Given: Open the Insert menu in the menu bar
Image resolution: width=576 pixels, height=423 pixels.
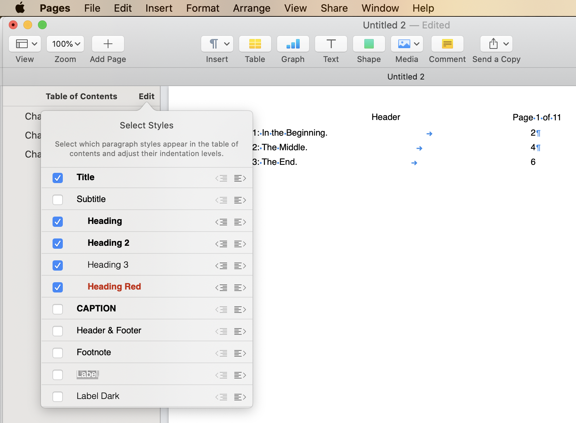Looking at the screenshot, I should coord(159,8).
